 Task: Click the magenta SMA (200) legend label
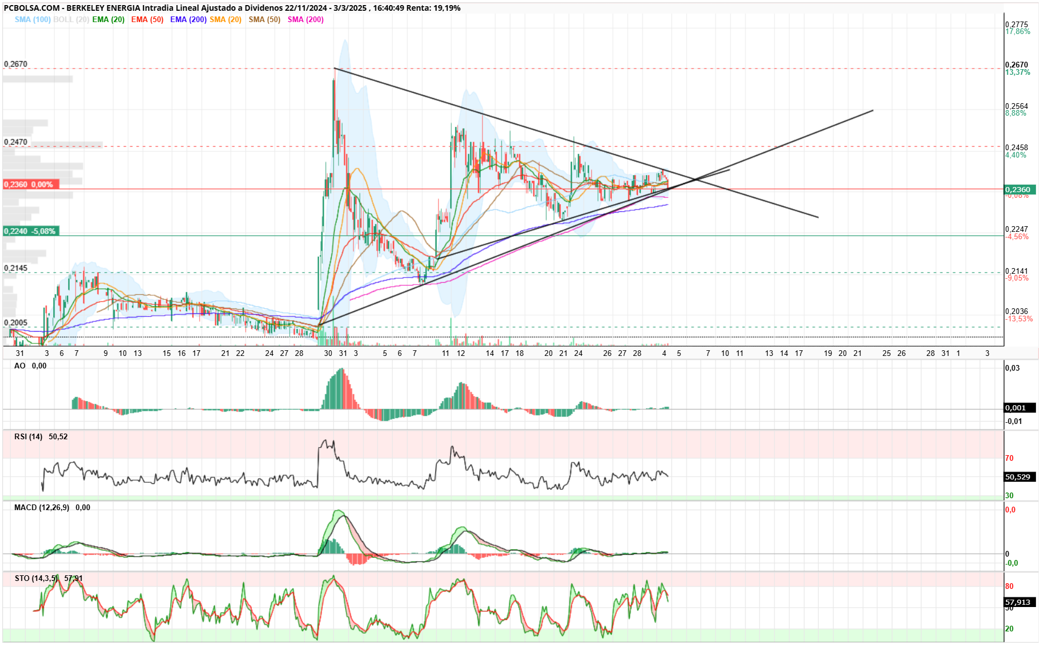[306, 19]
